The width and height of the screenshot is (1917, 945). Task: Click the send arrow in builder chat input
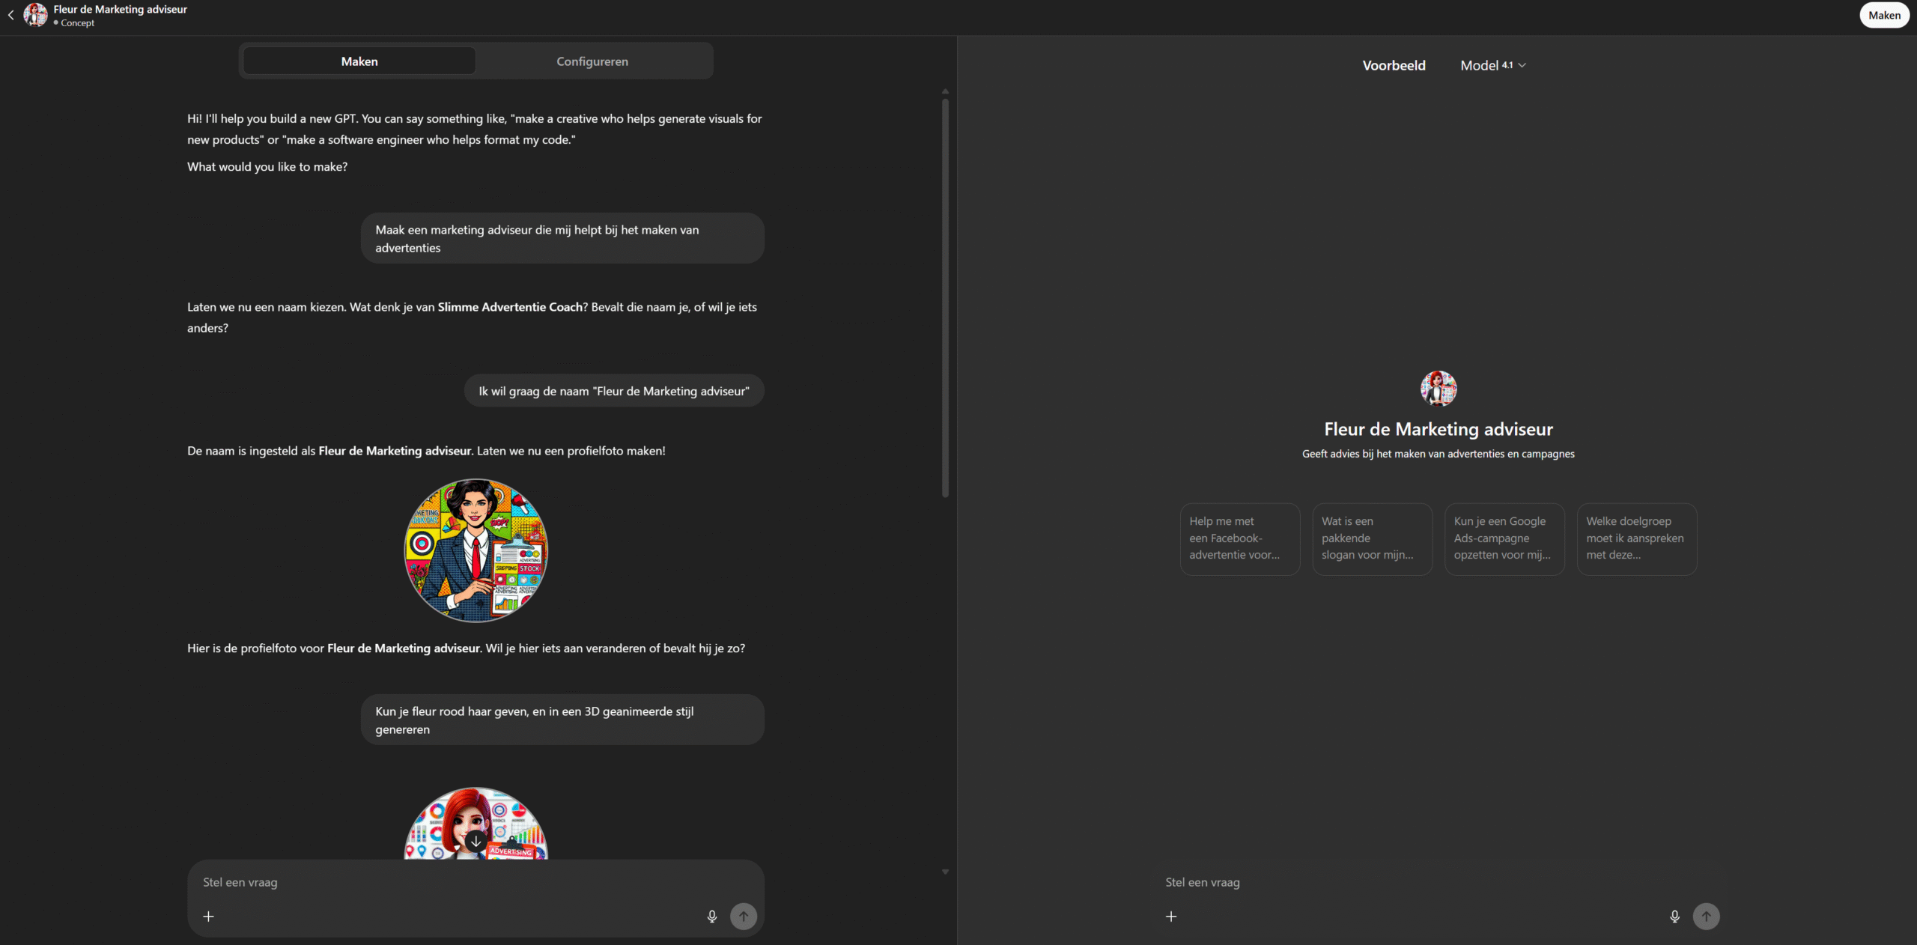(x=744, y=916)
